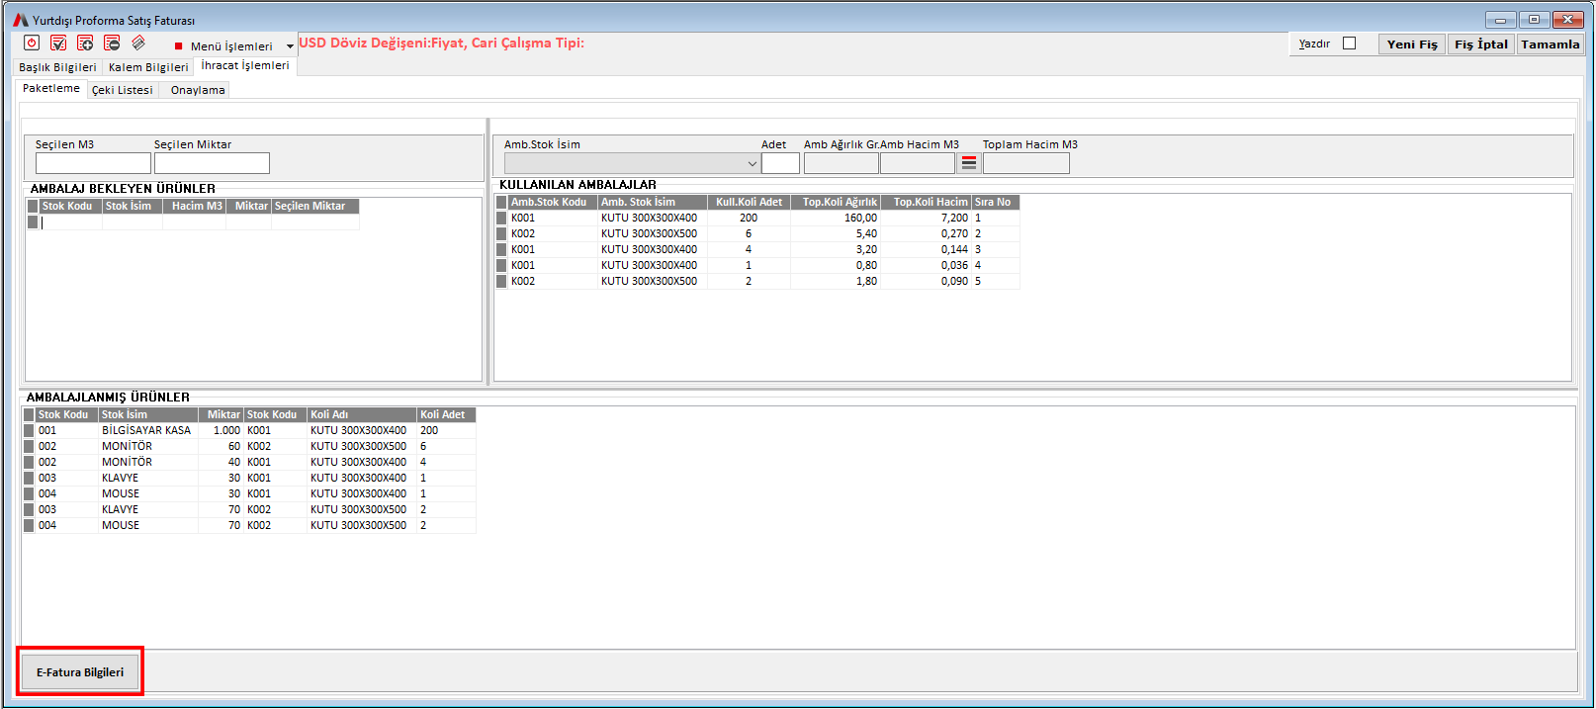The width and height of the screenshot is (1596, 709).
Task: Select KLAVYE row with Miktar 30
Action: (249, 479)
